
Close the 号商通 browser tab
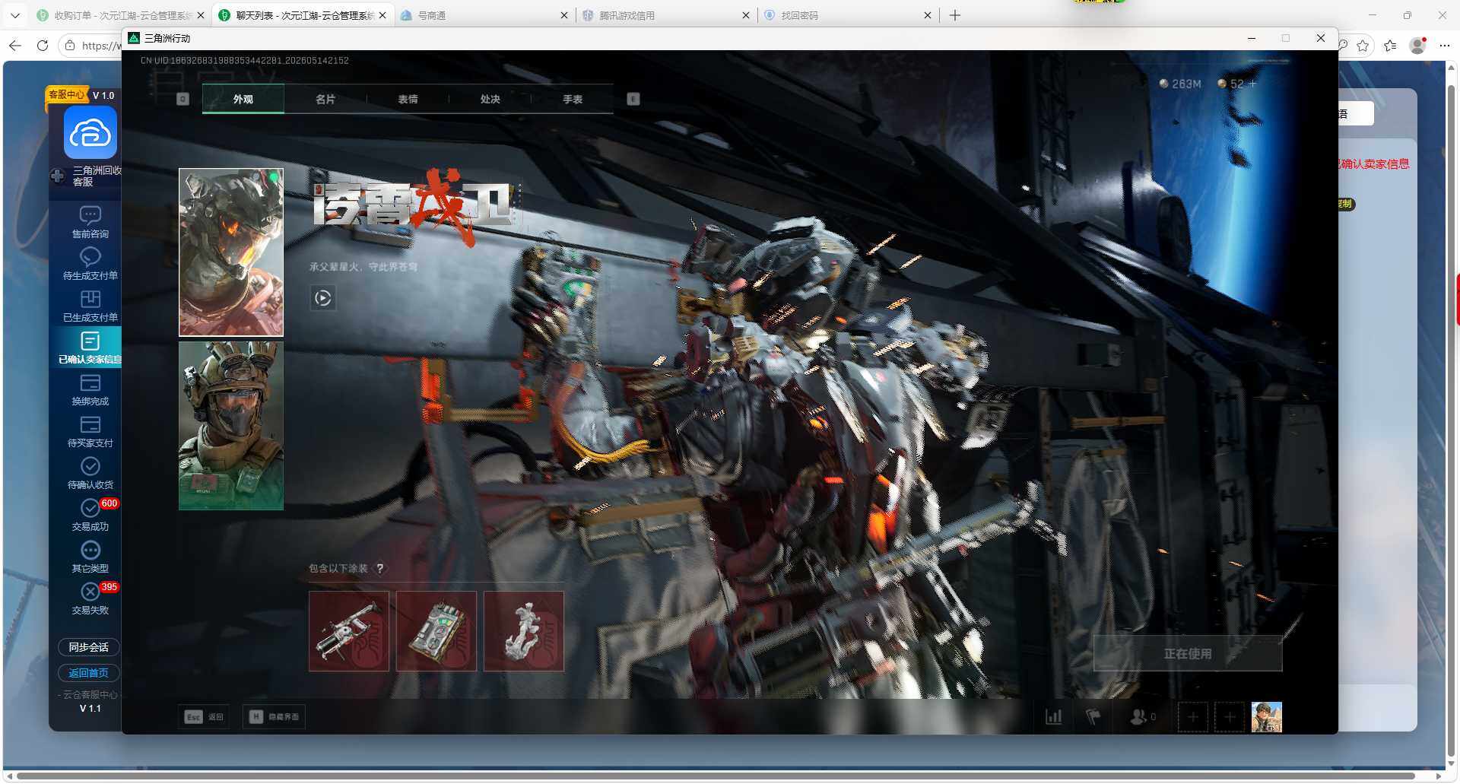563,15
